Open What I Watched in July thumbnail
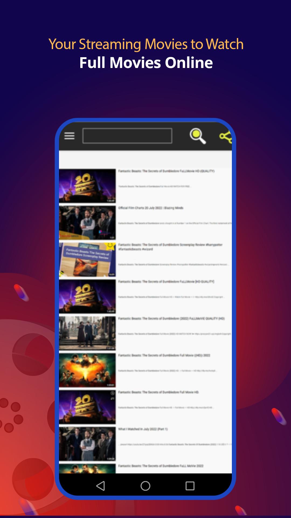The width and height of the screenshot is (291, 518). tap(87, 444)
